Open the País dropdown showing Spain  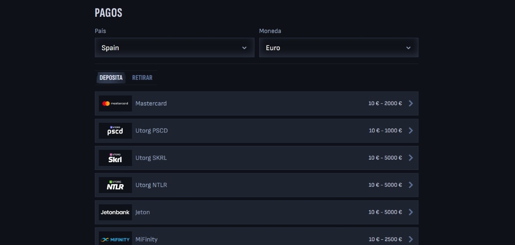pyautogui.click(x=174, y=48)
